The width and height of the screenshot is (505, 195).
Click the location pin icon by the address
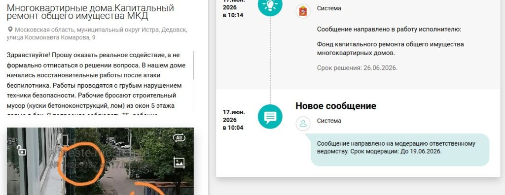[x=10, y=30]
